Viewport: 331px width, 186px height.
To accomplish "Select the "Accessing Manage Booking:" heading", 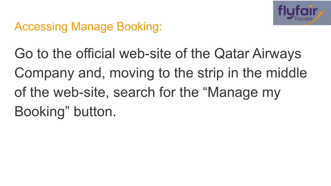I will click(88, 27).
